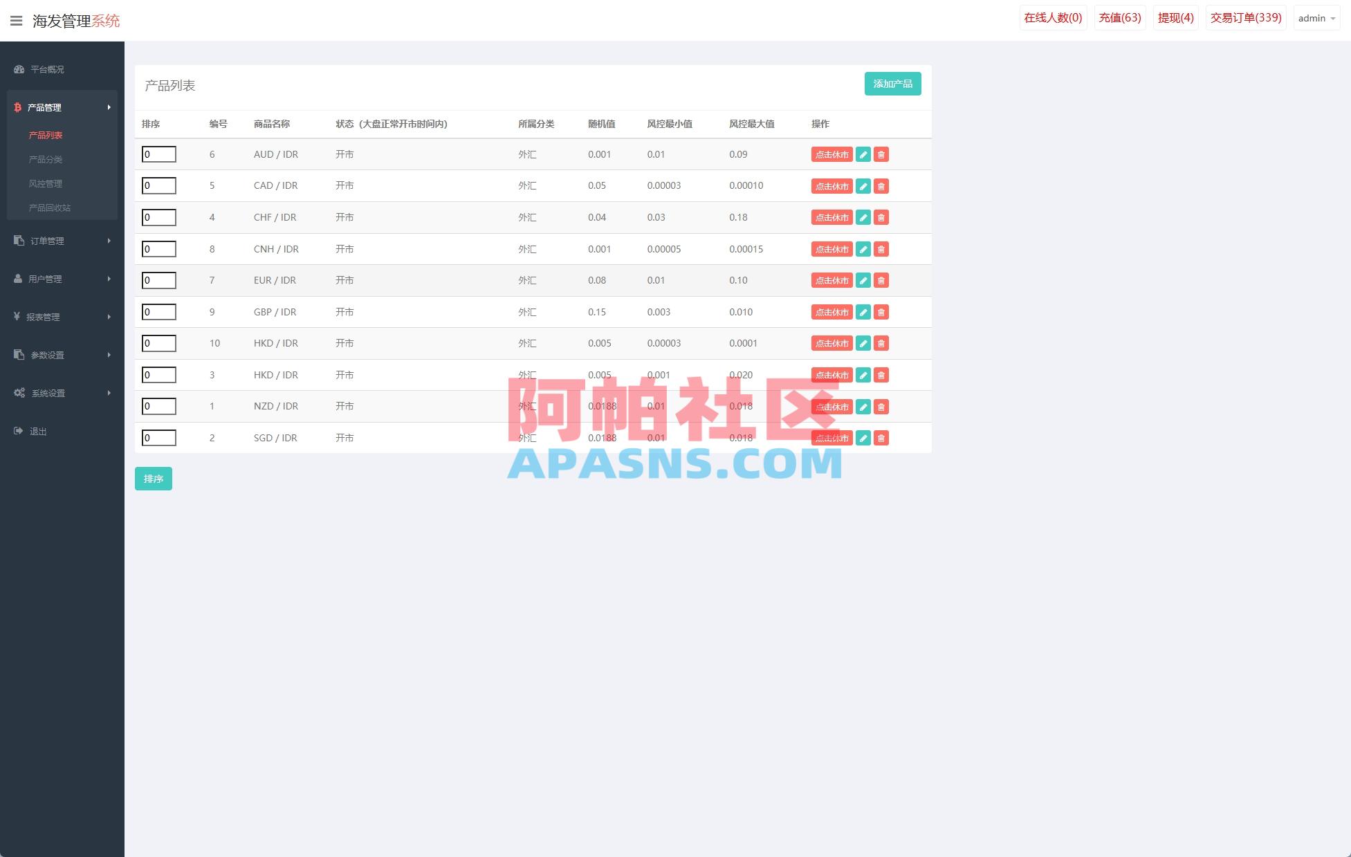Open the 在线人数(0) indicator
The image size is (1351, 857).
click(x=1053, y=18)
